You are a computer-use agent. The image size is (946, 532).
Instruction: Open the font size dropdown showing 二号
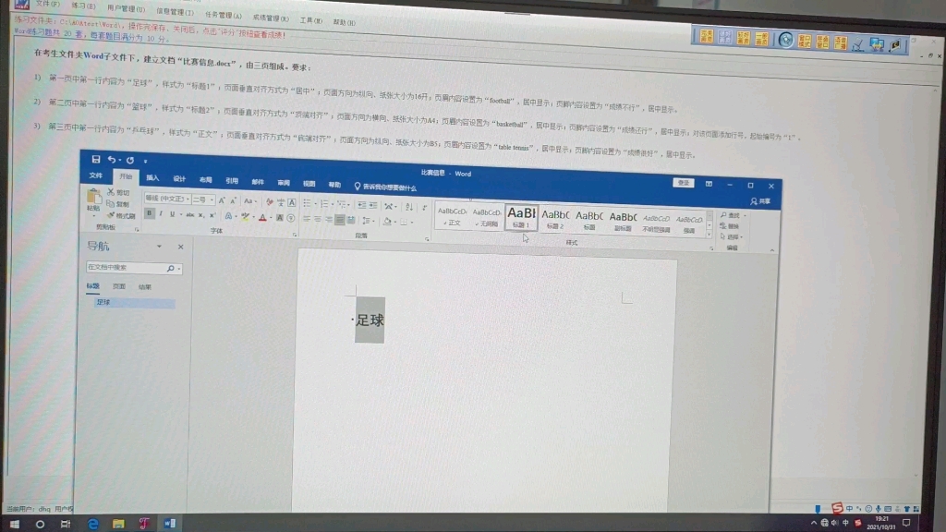201,199
